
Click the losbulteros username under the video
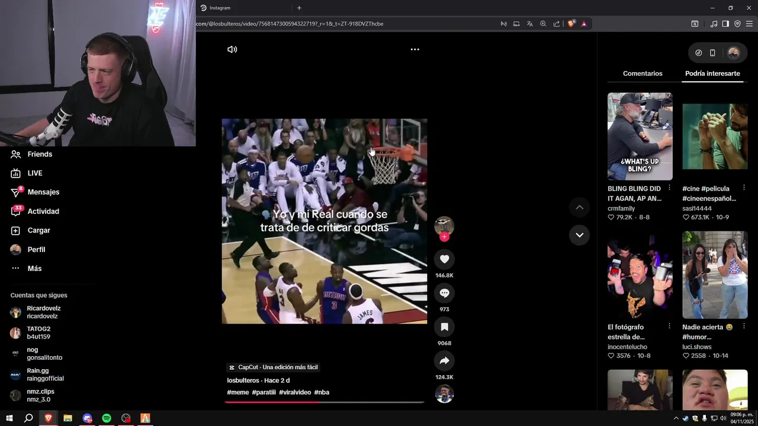(243, 380)
